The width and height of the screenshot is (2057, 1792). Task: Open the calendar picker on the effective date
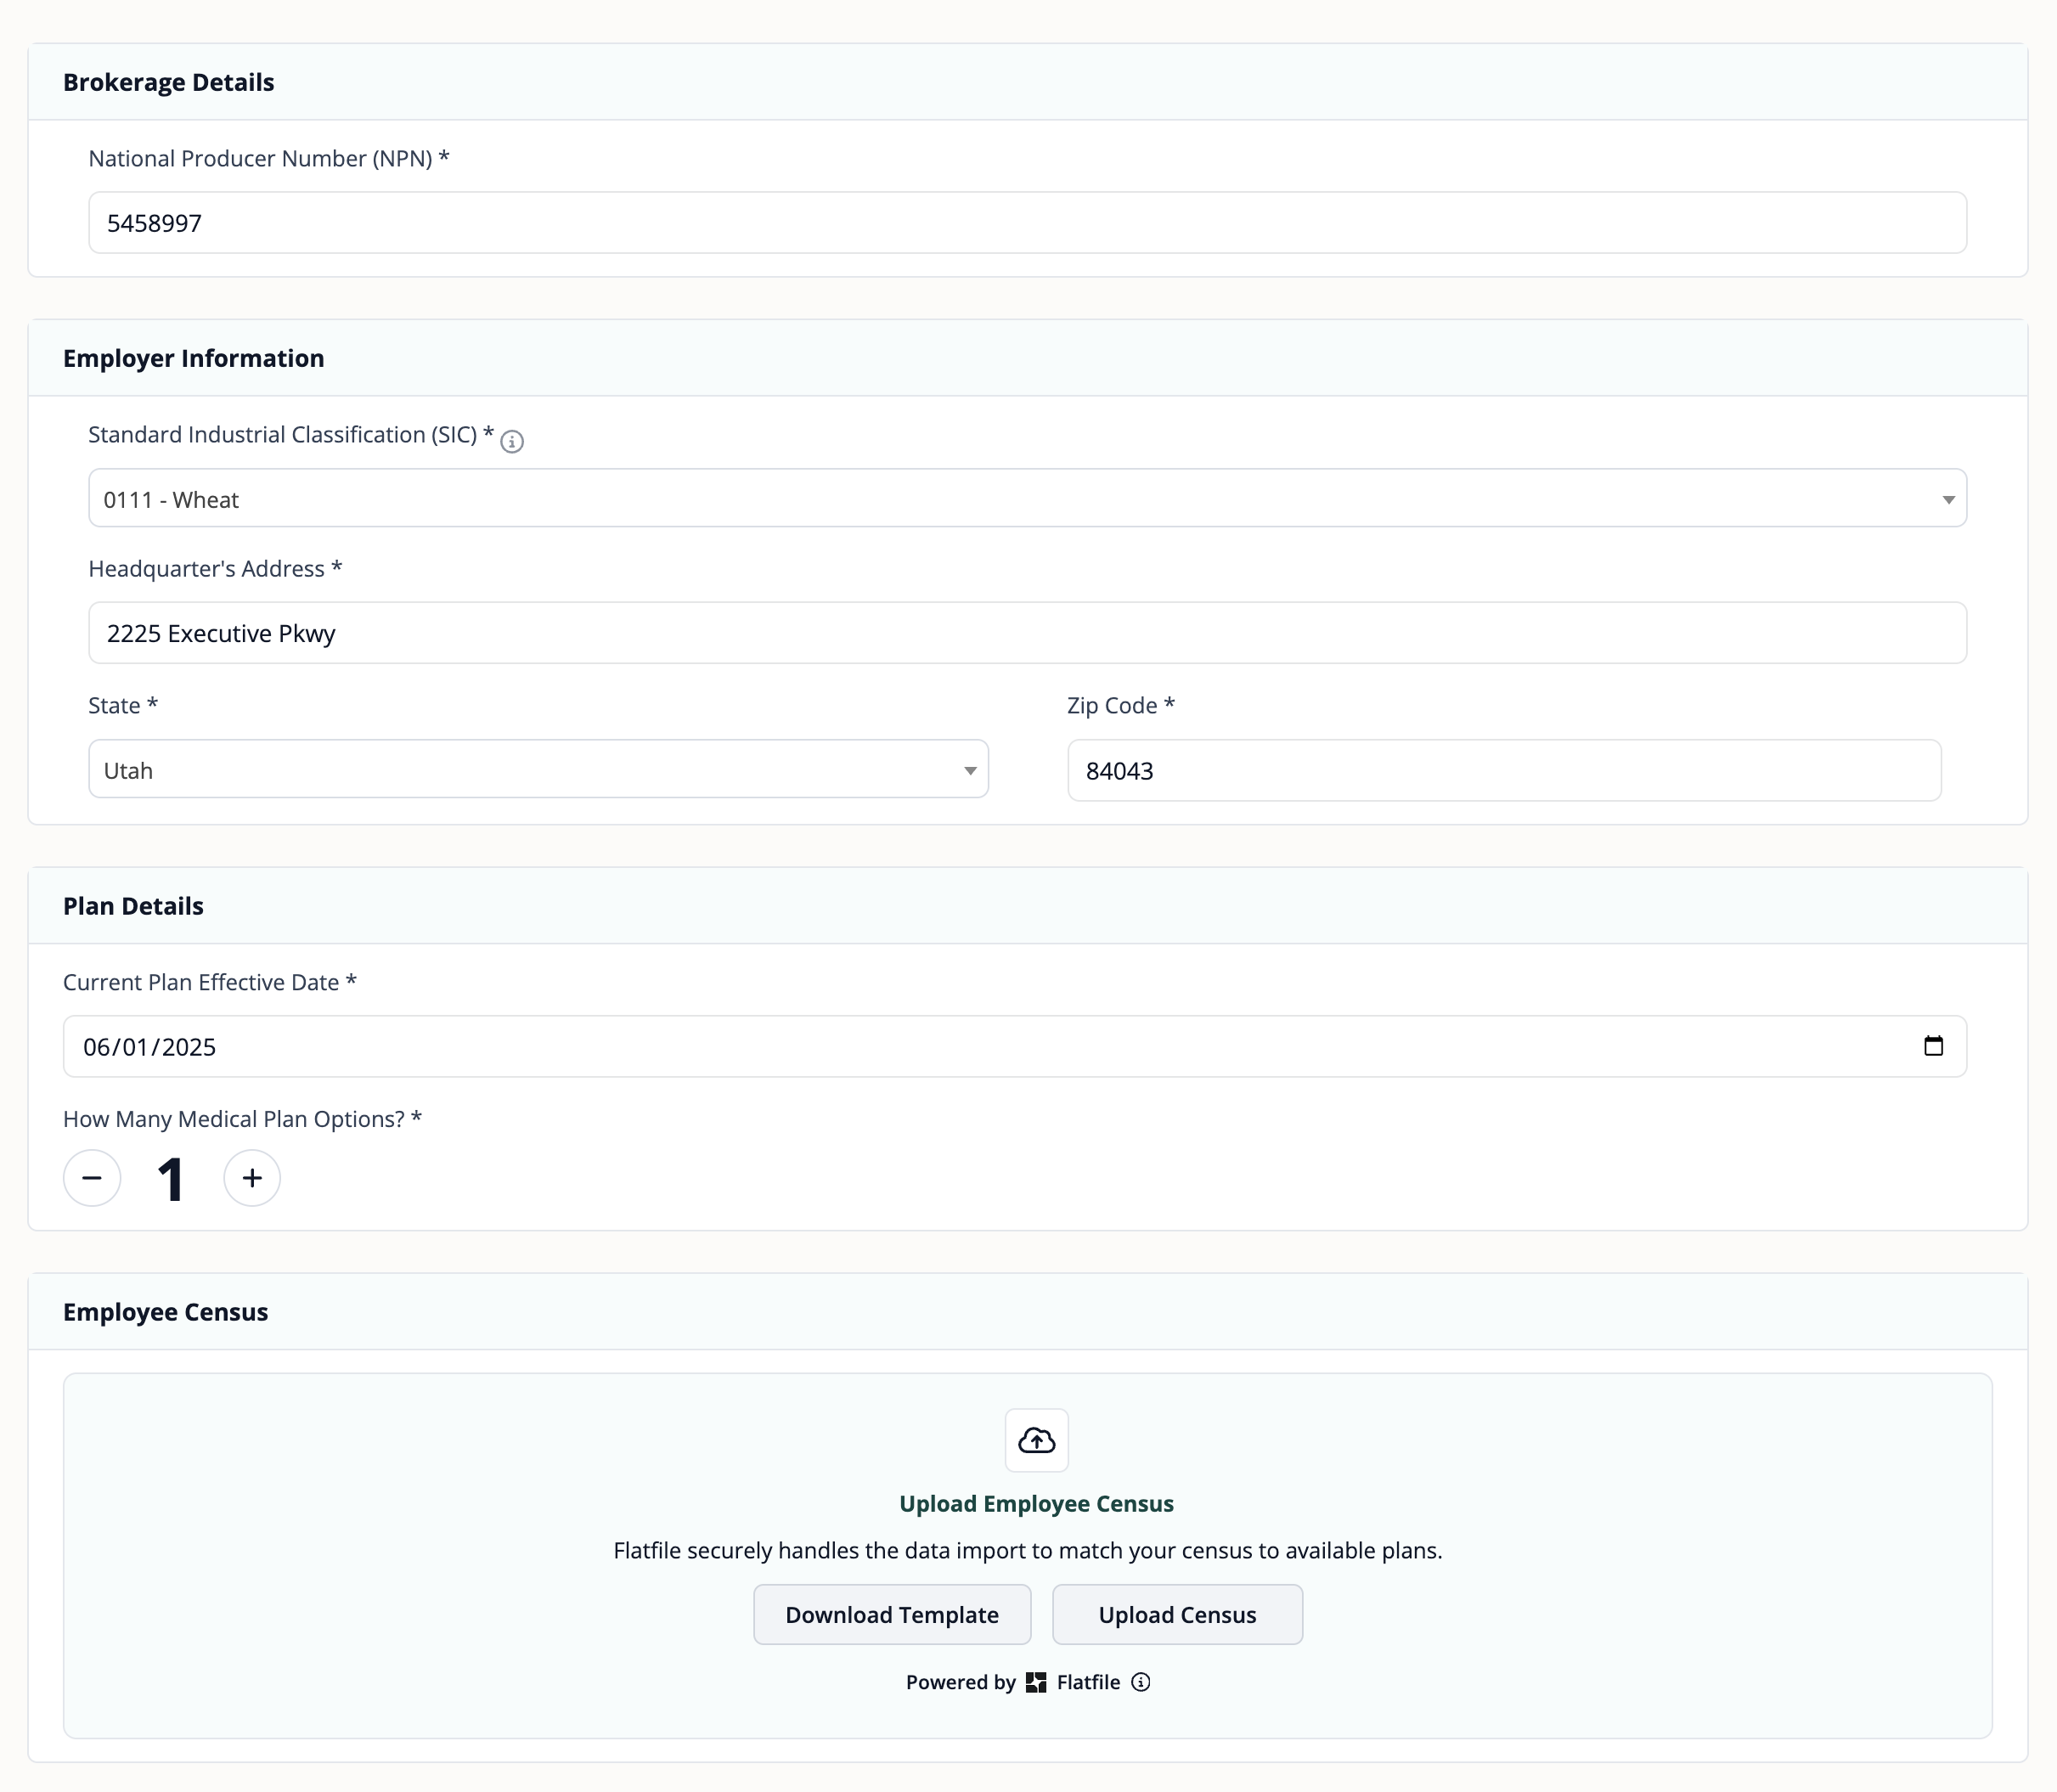1932,1046
